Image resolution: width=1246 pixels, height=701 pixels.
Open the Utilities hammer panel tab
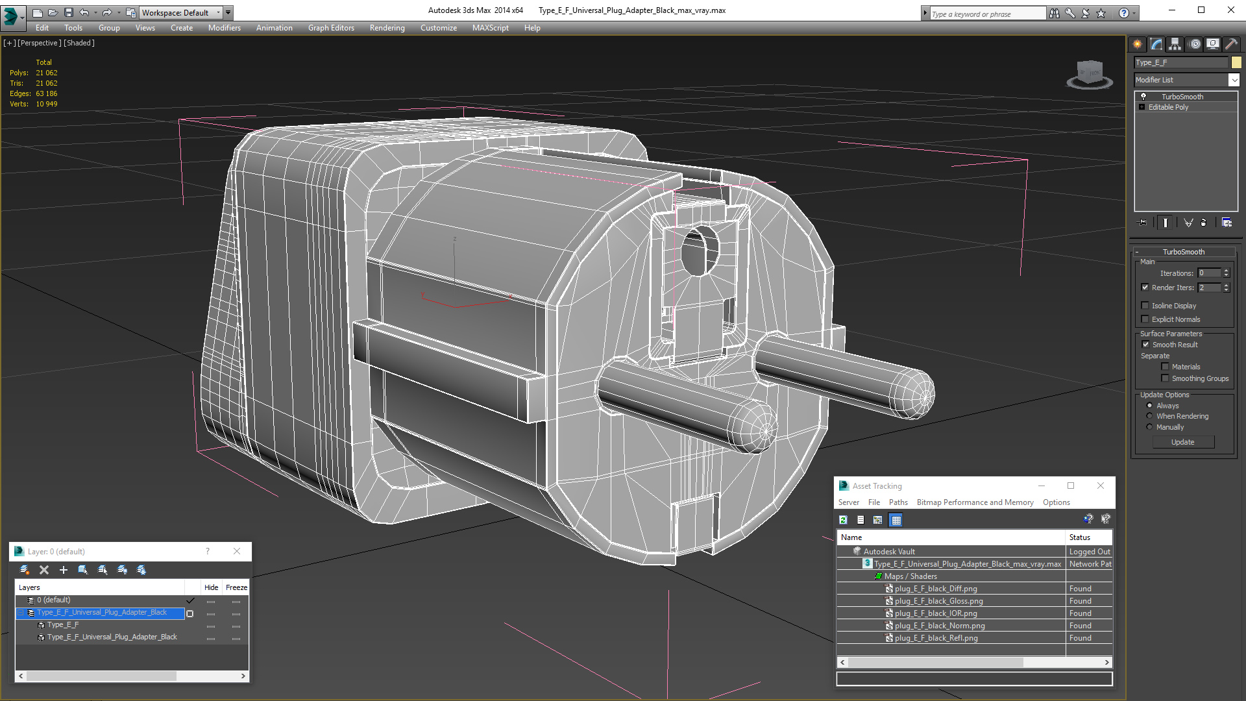point(1231,44)
